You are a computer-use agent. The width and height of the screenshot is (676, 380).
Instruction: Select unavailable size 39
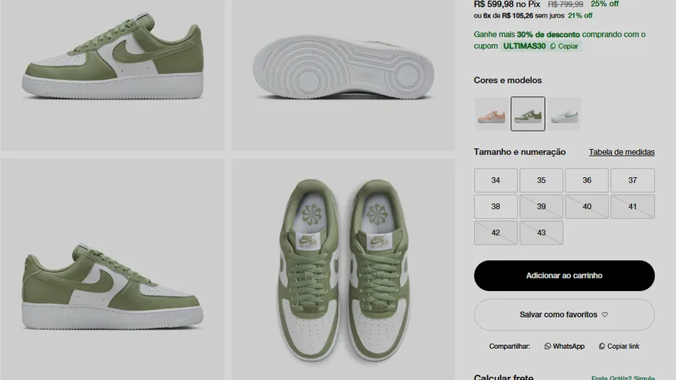(541, 207)
